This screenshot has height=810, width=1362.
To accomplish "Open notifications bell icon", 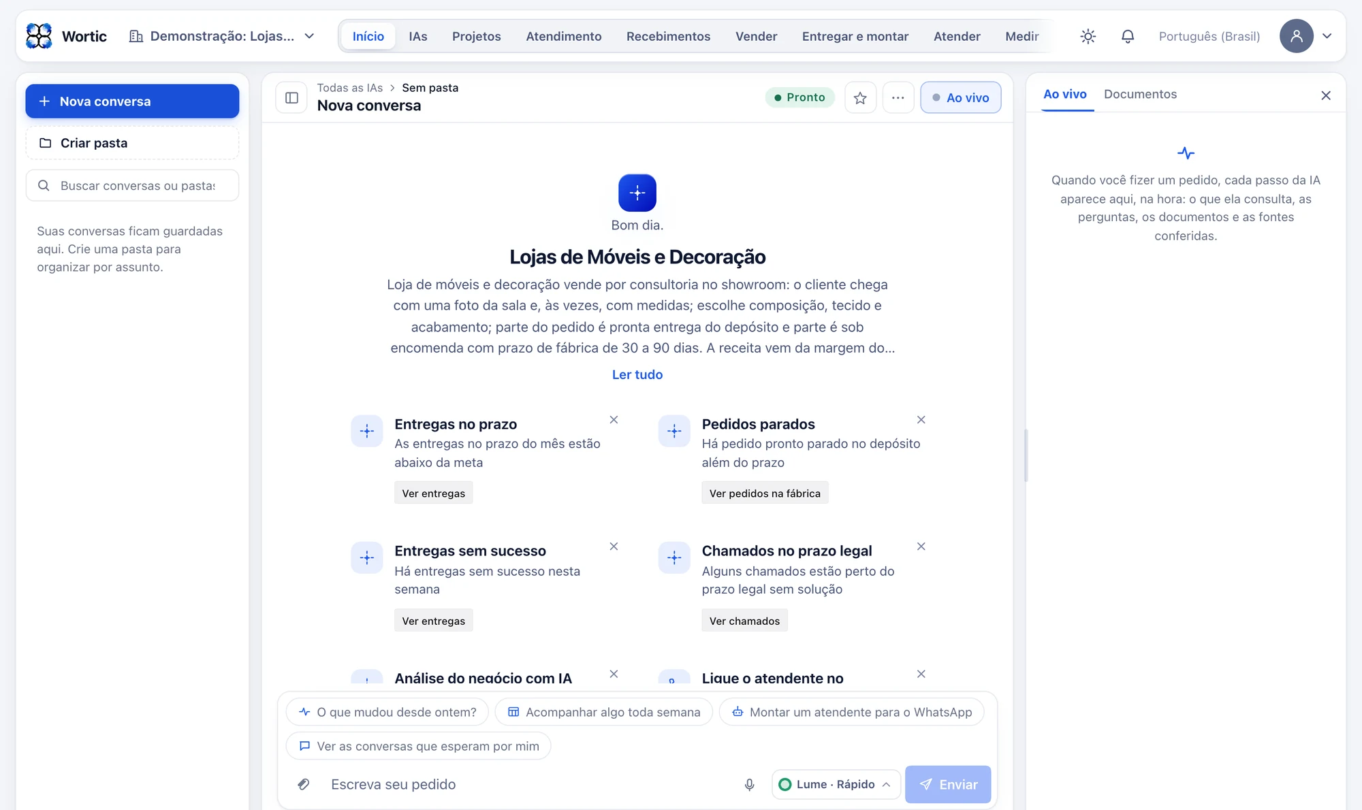I will tap(1127, 36).
